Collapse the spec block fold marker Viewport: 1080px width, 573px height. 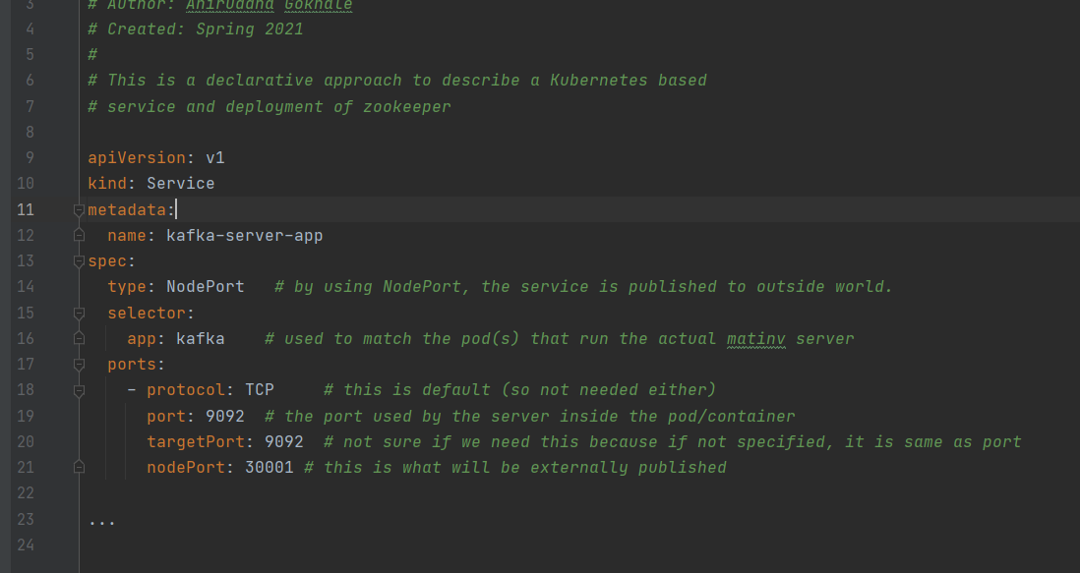pos(79,261)
